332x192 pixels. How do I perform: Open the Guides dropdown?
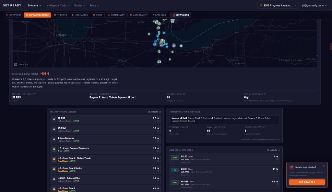pos(79,5)
